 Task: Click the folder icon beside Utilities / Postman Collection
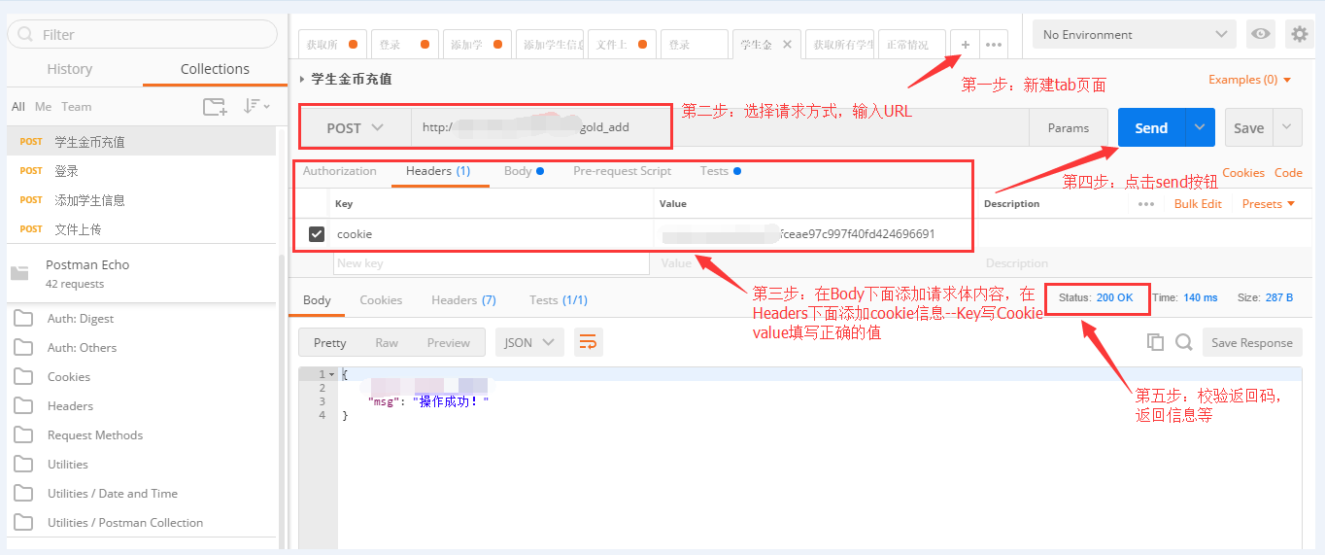[23, 523]
